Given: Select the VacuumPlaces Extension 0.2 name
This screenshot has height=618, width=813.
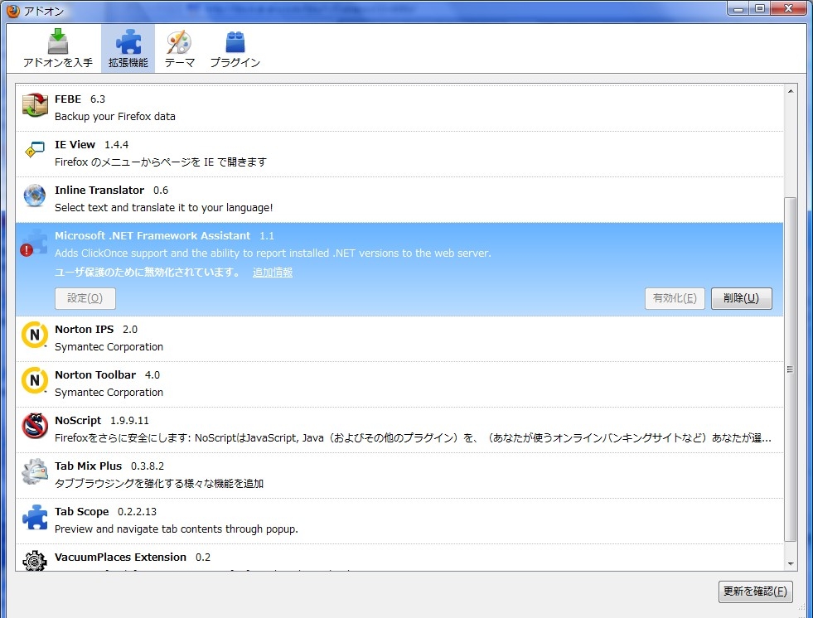Looking at the screenshot, I should tap(133, 558).
